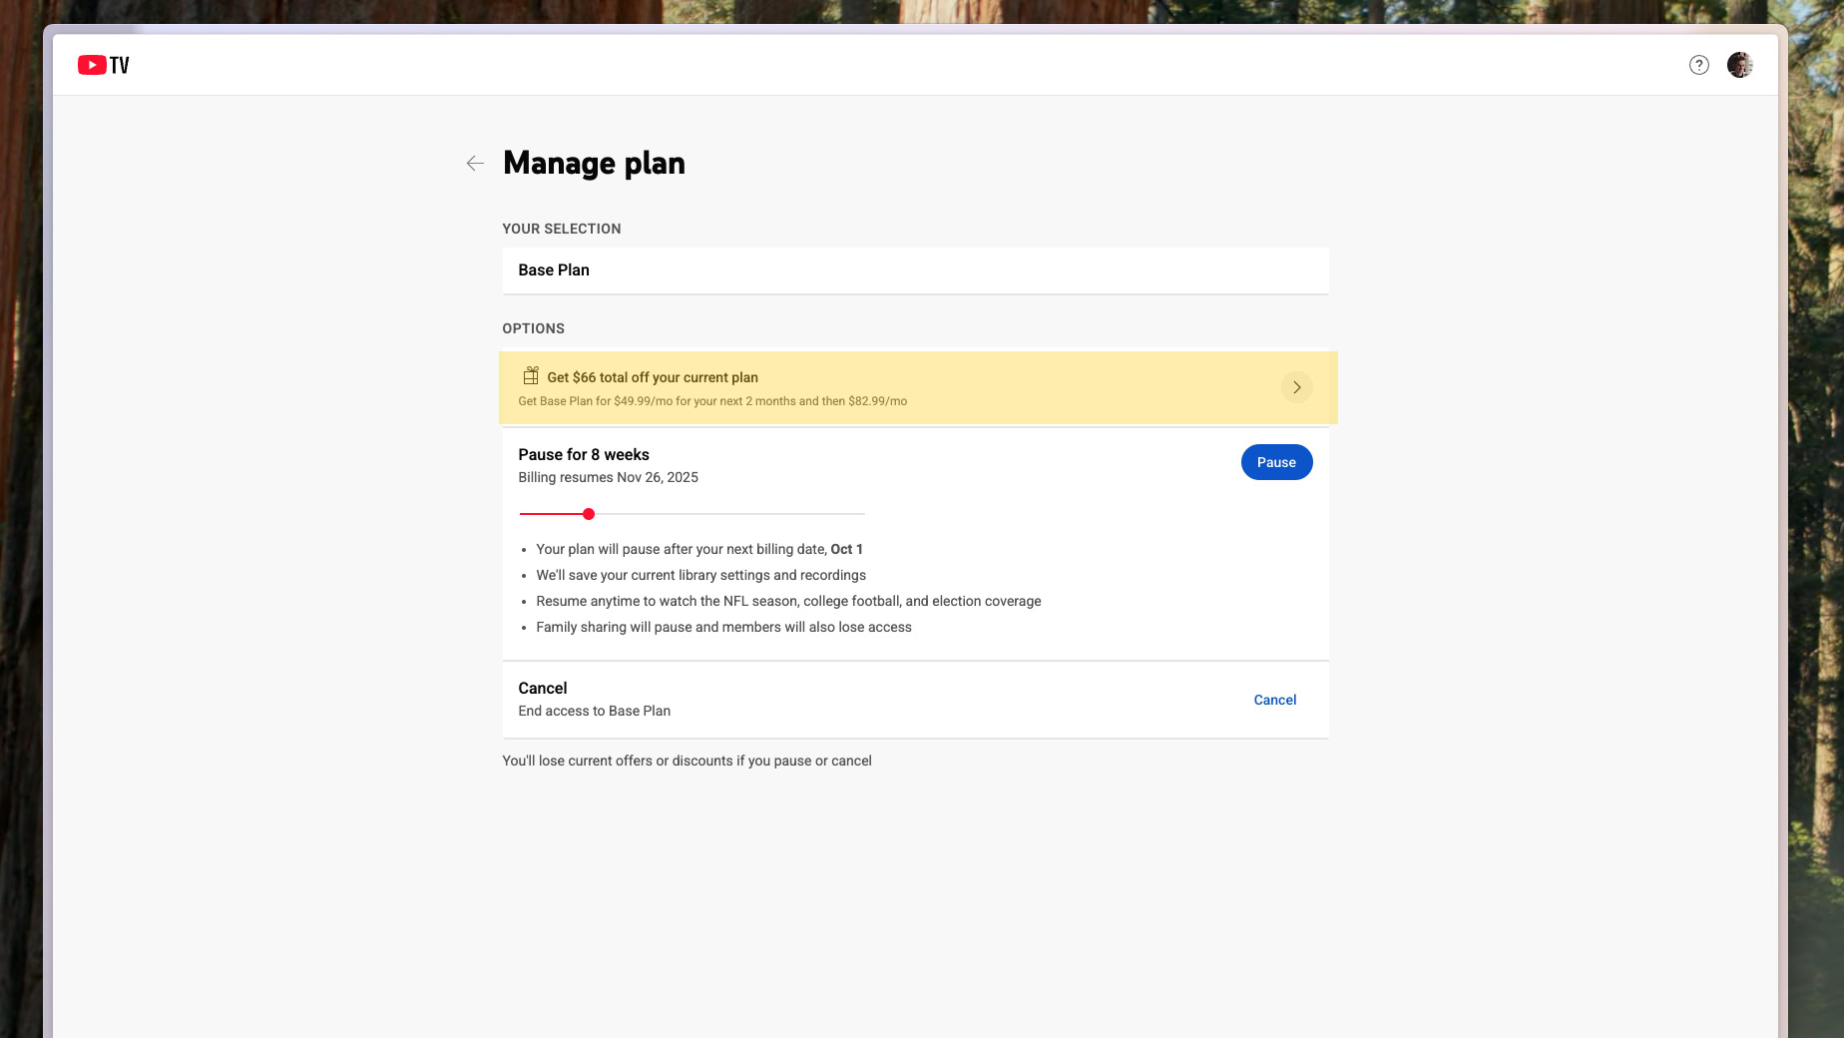
Task: Click the red filled part of the pause slider
Action: pos(551,514)
